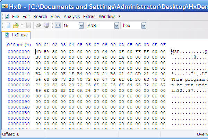Click the offset label 00000080

(19, 96)
